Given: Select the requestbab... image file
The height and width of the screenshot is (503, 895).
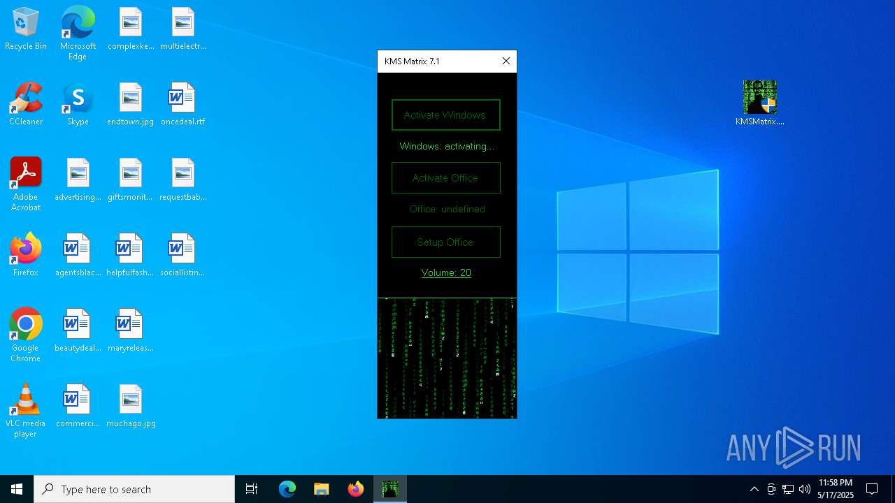Looking at the screenshot, I should [183, 180].
